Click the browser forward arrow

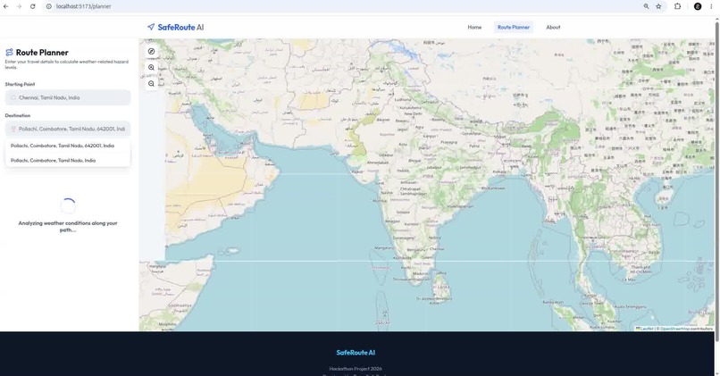(x=19, y=6)
